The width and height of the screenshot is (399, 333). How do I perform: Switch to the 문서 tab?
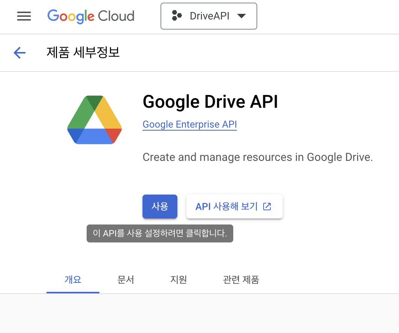click(126, 280)
